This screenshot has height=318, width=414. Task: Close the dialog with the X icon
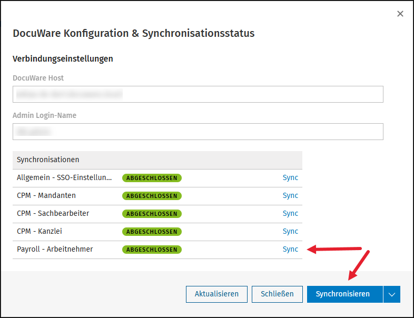400,14
